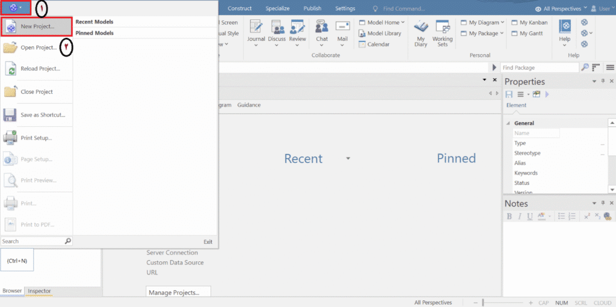Expand the Model Home dropdown
Image resolution: width=616 pixels, height=307 pixels.
click(x=381, y=22)
